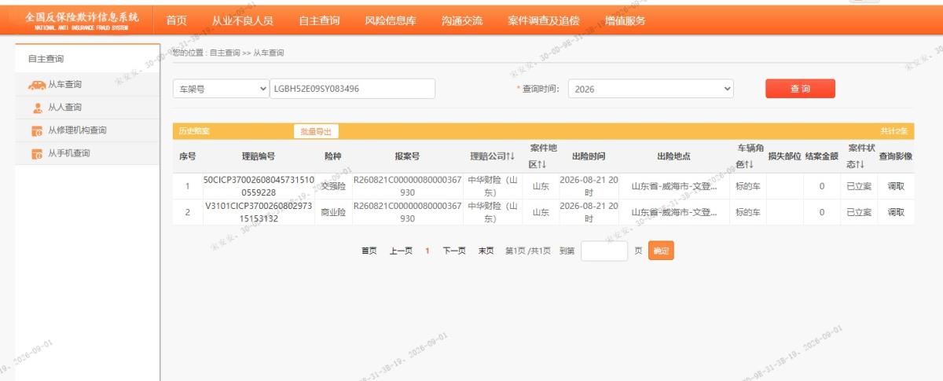Click the page number input field

pyautogui.click(x=604, y=251)
